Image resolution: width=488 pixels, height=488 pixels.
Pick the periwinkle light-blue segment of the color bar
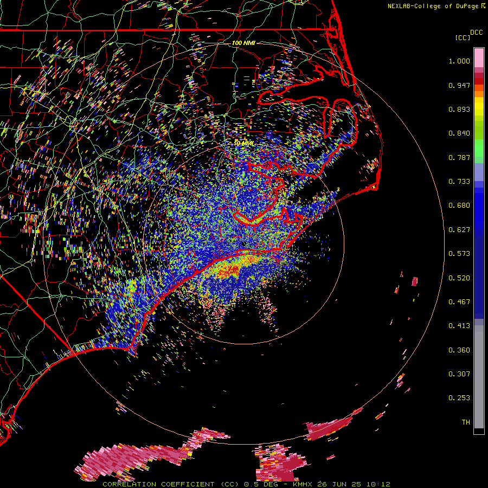[x=479, y=172]
